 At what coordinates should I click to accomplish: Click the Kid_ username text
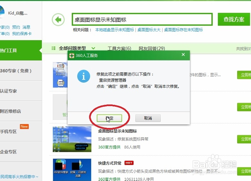point(18,13)
